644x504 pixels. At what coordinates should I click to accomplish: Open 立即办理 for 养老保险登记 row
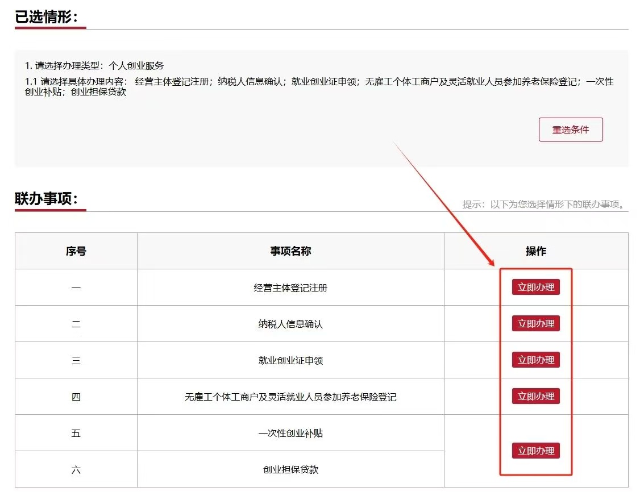pyautogui.click(x=535, y=397)
